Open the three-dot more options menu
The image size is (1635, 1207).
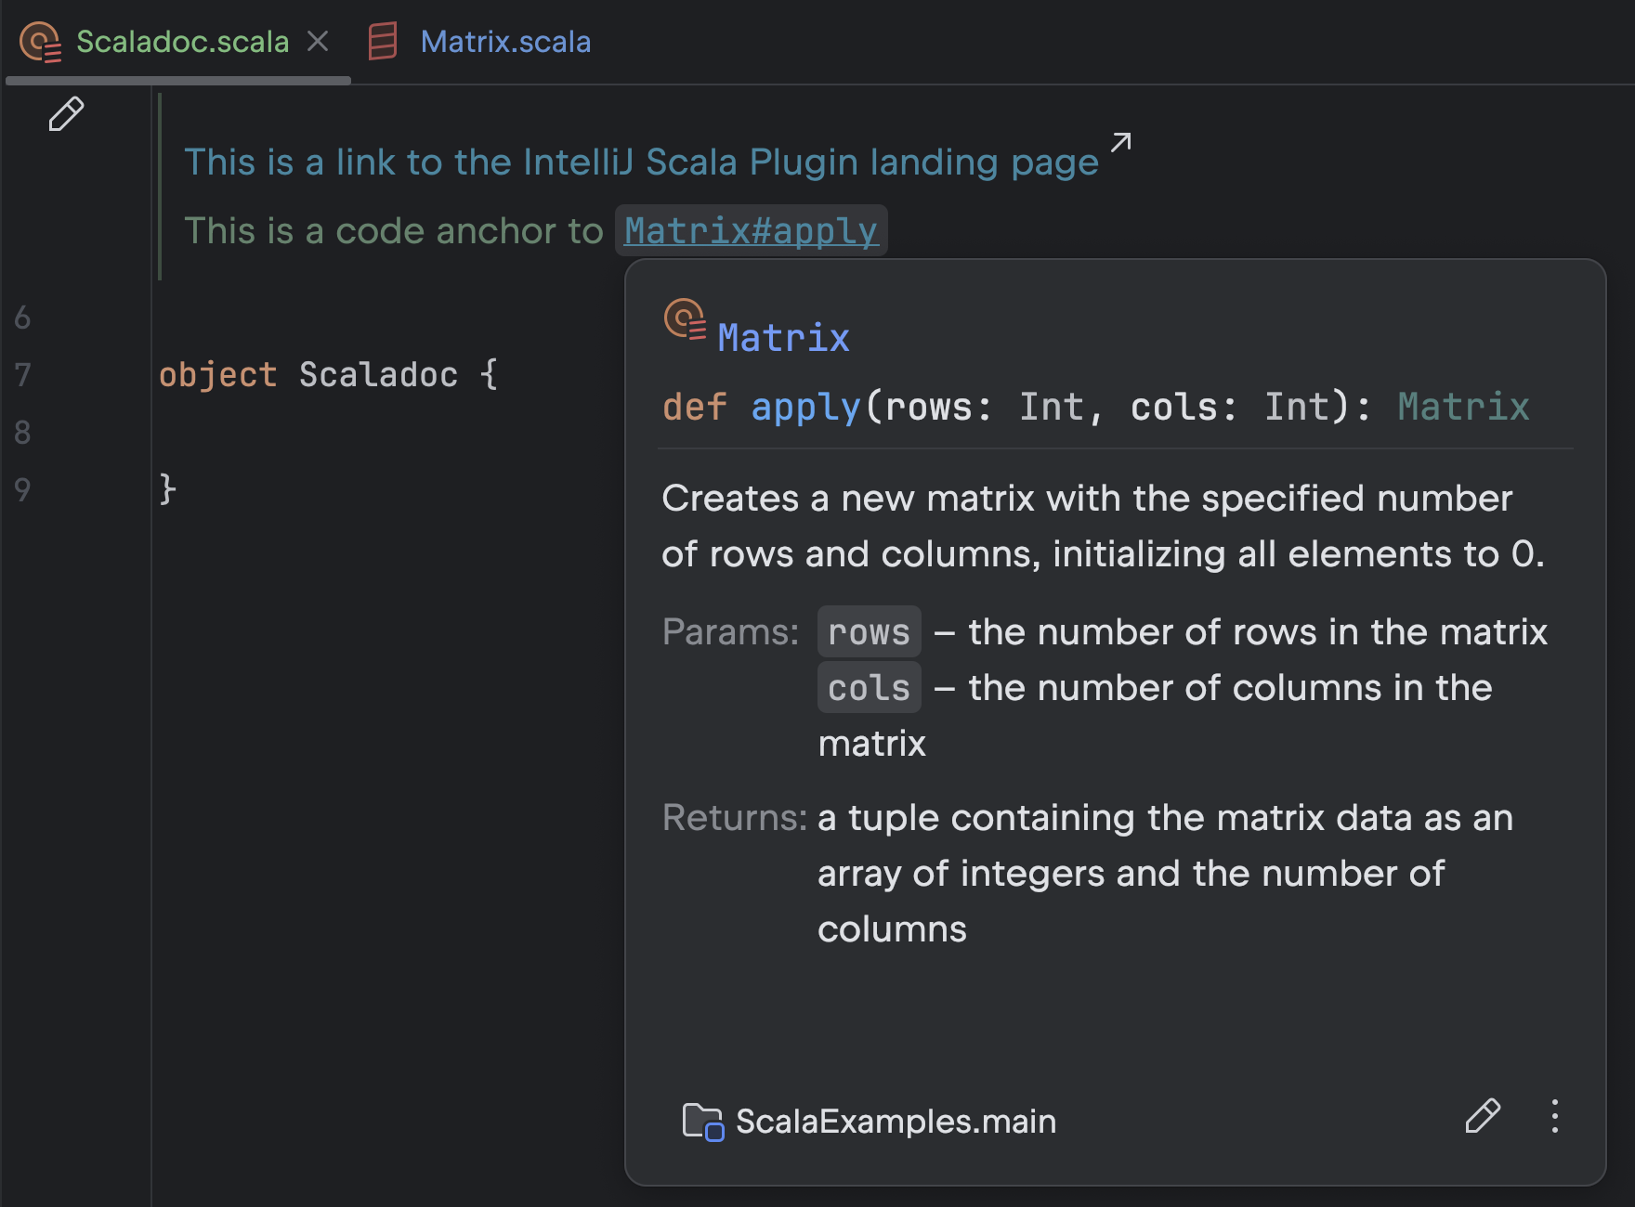click(1554, 1116)
